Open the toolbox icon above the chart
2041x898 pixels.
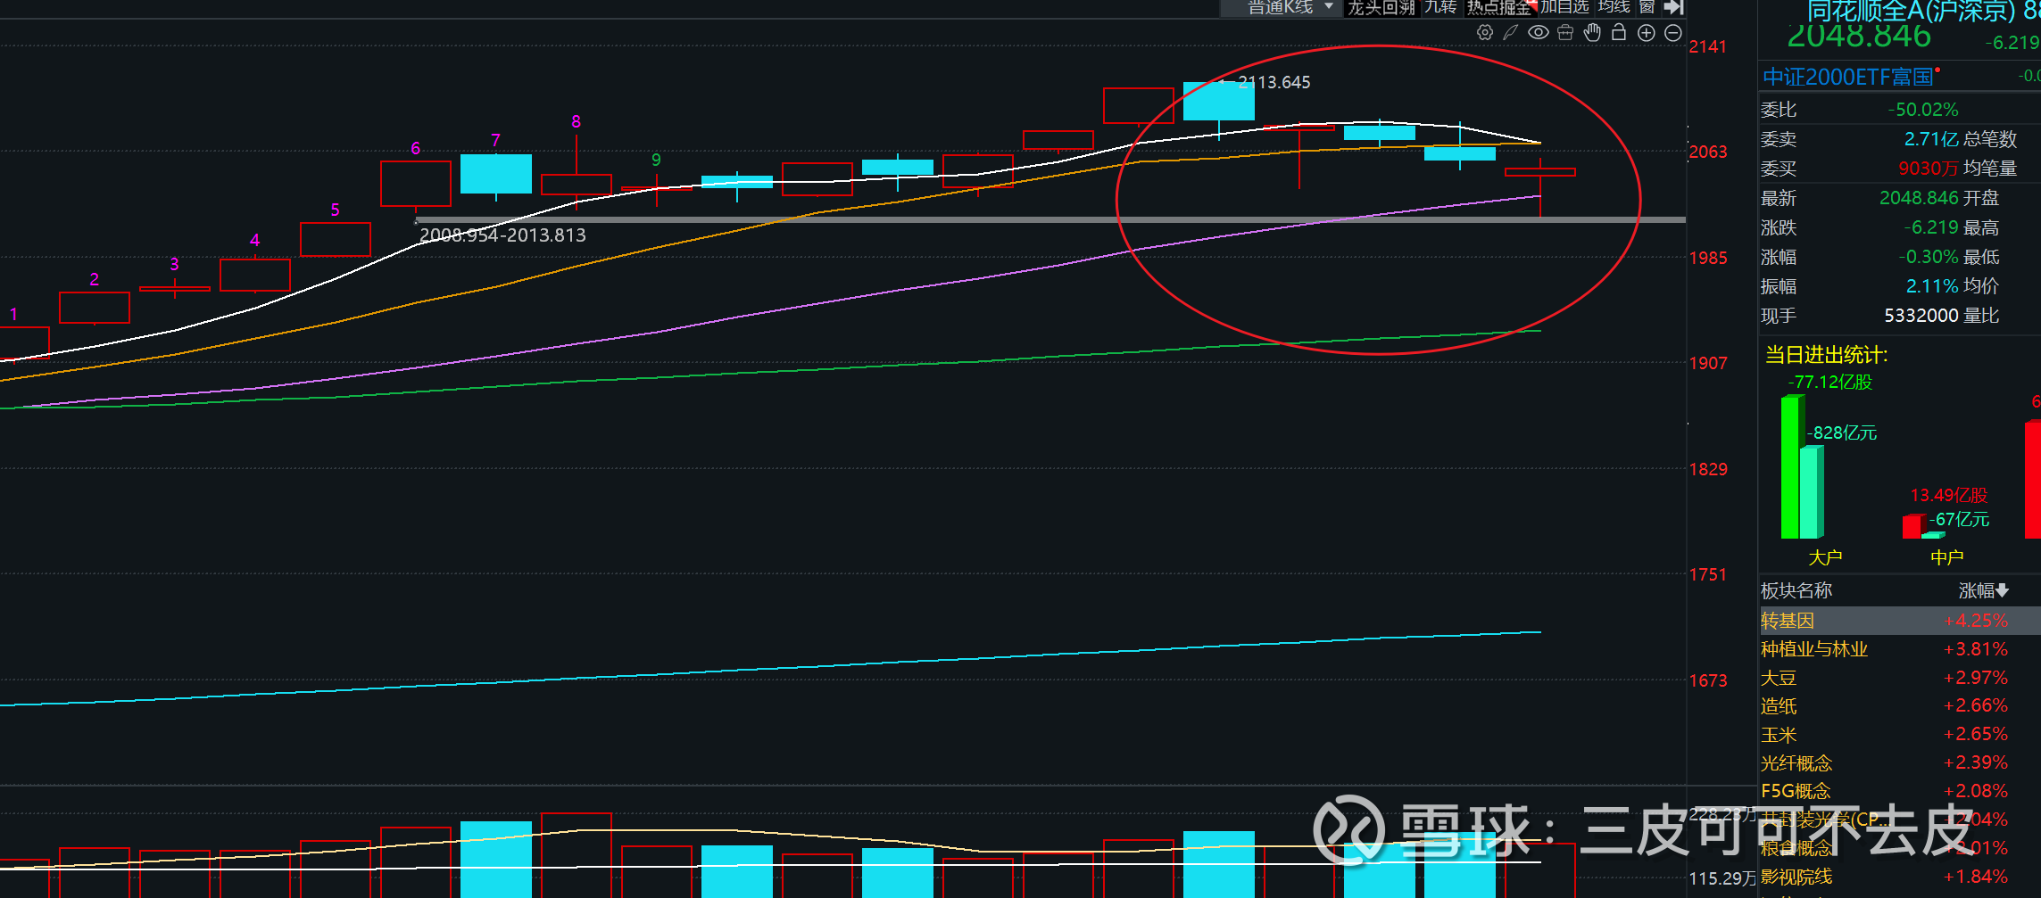(x=1565, y=33)
